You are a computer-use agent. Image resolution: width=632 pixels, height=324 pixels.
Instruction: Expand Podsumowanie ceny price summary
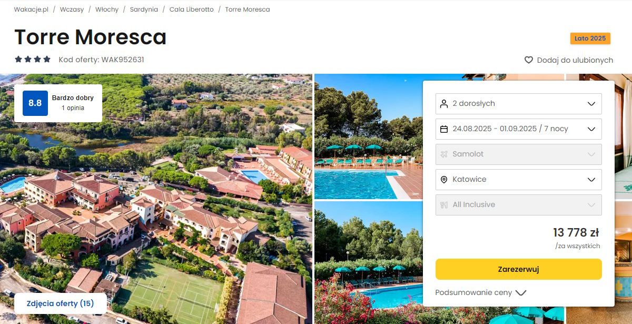pos(481,292)
